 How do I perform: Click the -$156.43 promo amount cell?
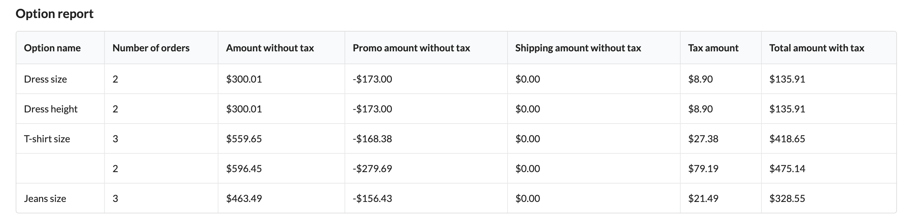[372, 199]
